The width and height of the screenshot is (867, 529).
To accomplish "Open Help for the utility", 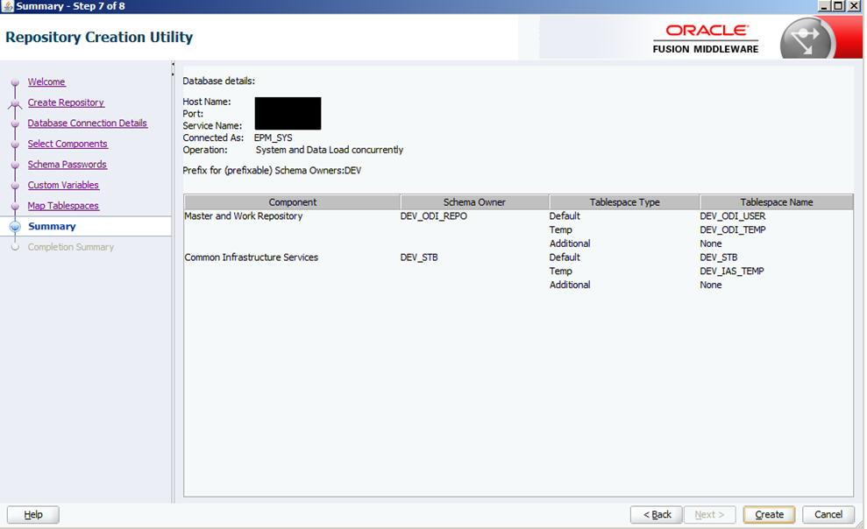I will pos(33,514).
